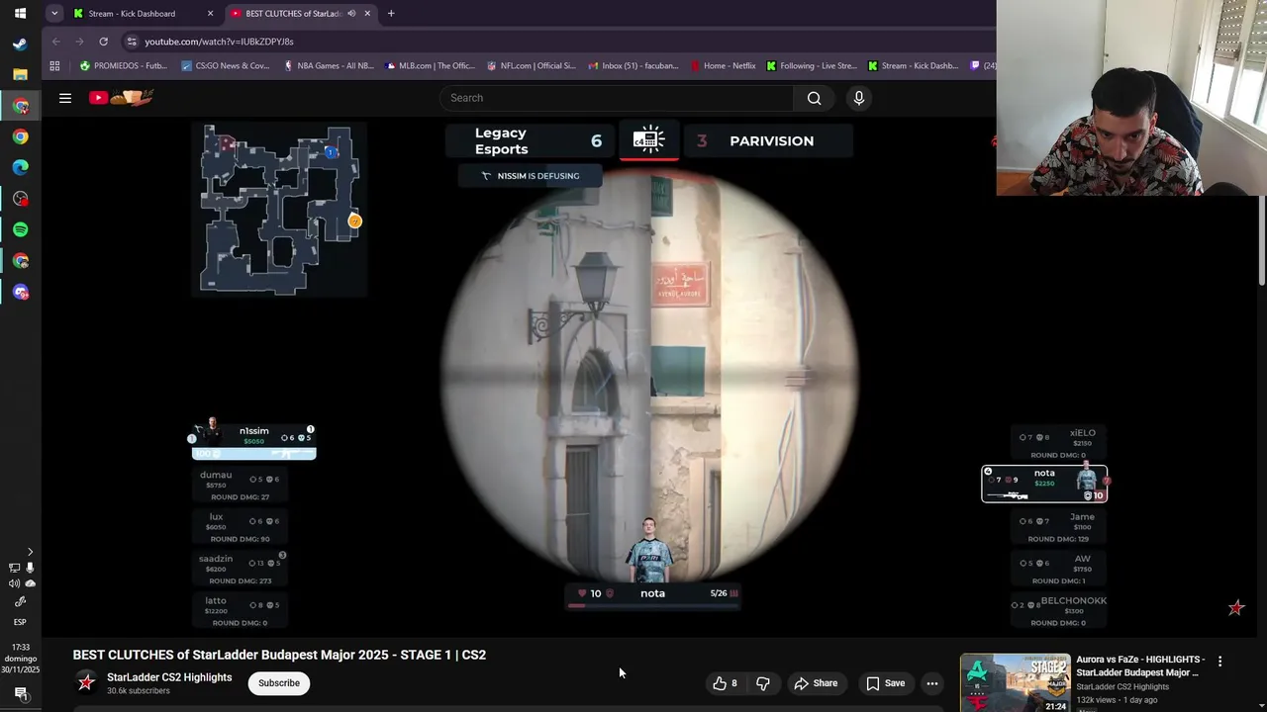Screen dimensions: 1267x712
Task: Subscribe to StarLadder CS2 Highlights
Action: tap(279, 683)
